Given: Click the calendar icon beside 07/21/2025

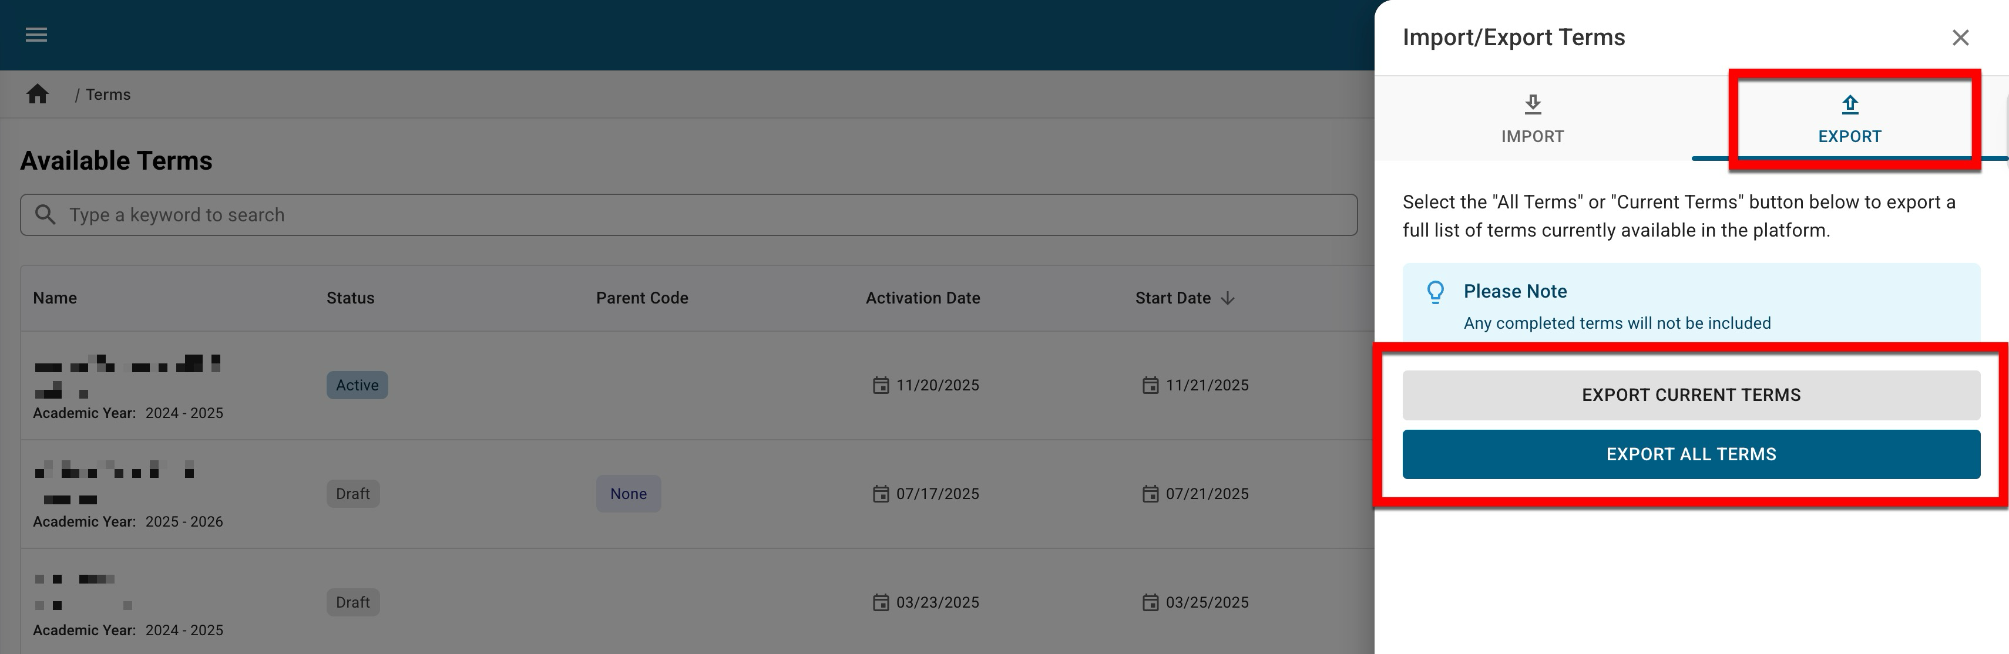Looking at the screenshot, I should click(1150, 493).
